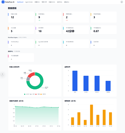The width and height of the screenshot is (125, 133).
Task: Click the Agent执行成功率 statistic card
Action: coord(49,44)
